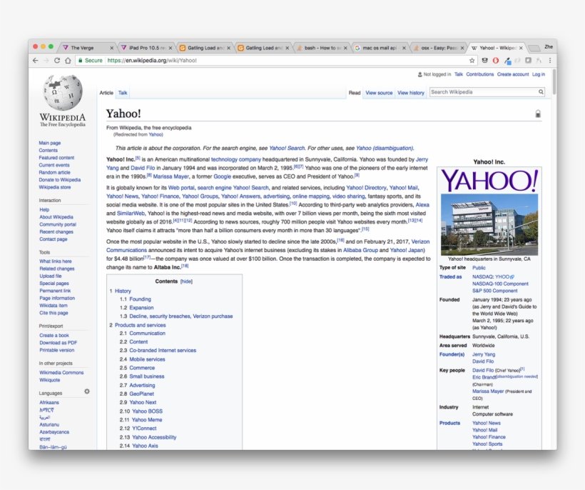
Task: Close the The Verge tab
Action: point(111,48)
